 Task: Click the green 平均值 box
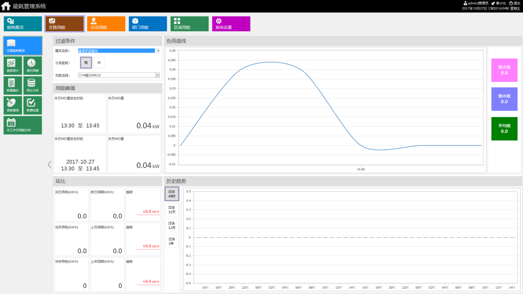click(x=504, y=128)
